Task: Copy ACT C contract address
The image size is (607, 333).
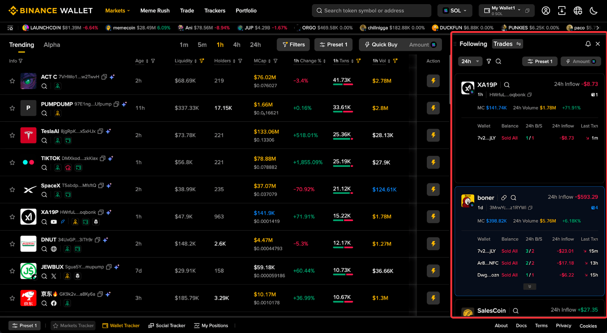Action: point(104,77)
